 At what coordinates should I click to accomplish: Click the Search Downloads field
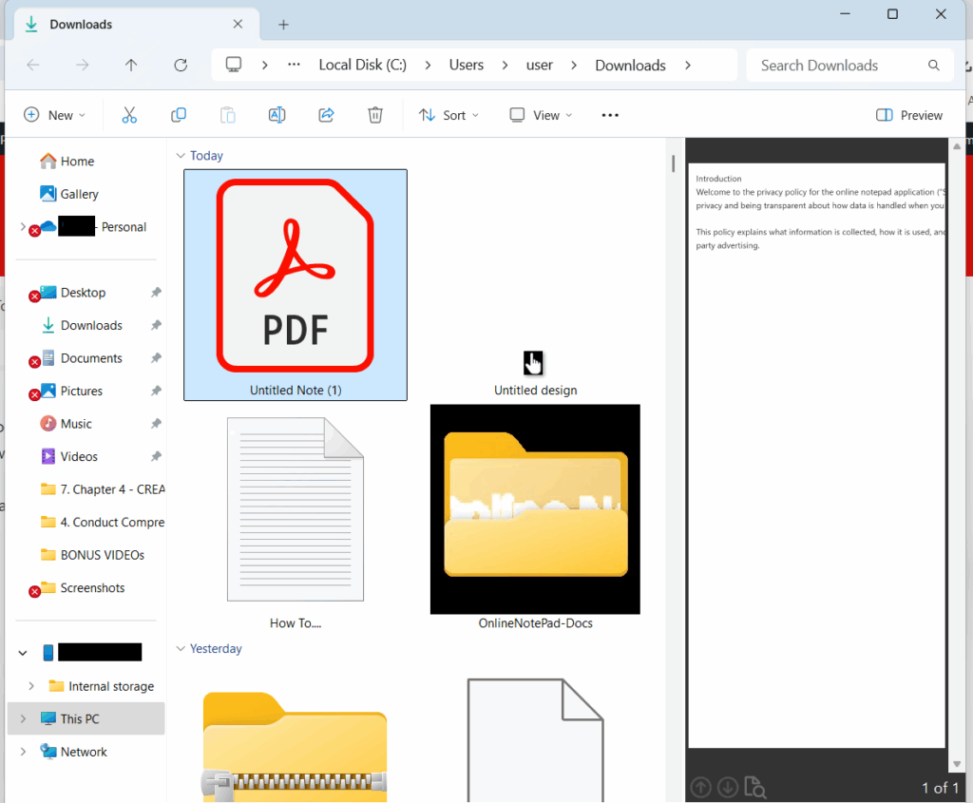tap(836, 65)
